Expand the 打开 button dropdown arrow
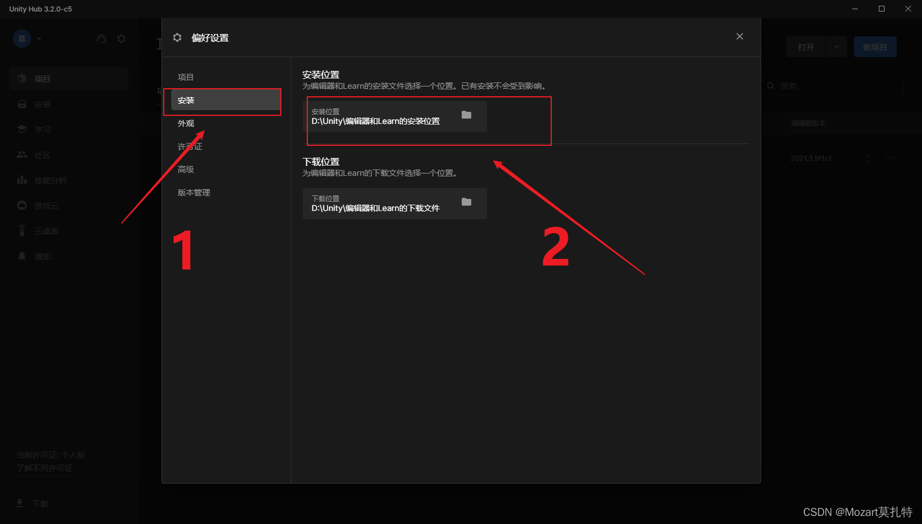 click(x=837, y=47)
